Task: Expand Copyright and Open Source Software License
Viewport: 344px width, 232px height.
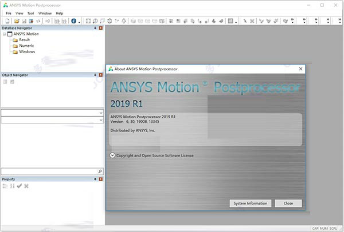Action: 112,155
